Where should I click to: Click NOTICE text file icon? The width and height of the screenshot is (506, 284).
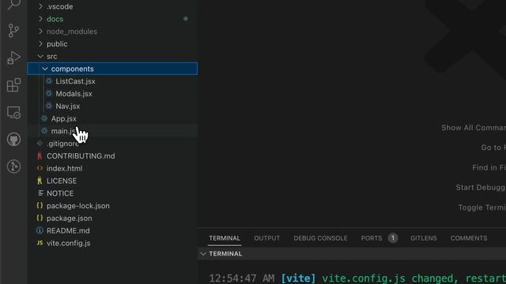40,193
